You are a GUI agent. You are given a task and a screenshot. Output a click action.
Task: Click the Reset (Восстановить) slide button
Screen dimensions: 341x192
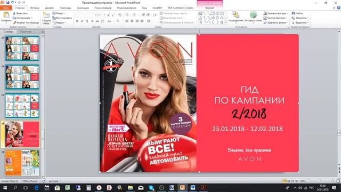click(62, 18)
